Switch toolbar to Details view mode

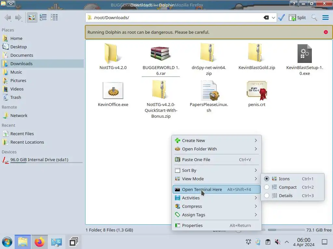tap(54, 18)
